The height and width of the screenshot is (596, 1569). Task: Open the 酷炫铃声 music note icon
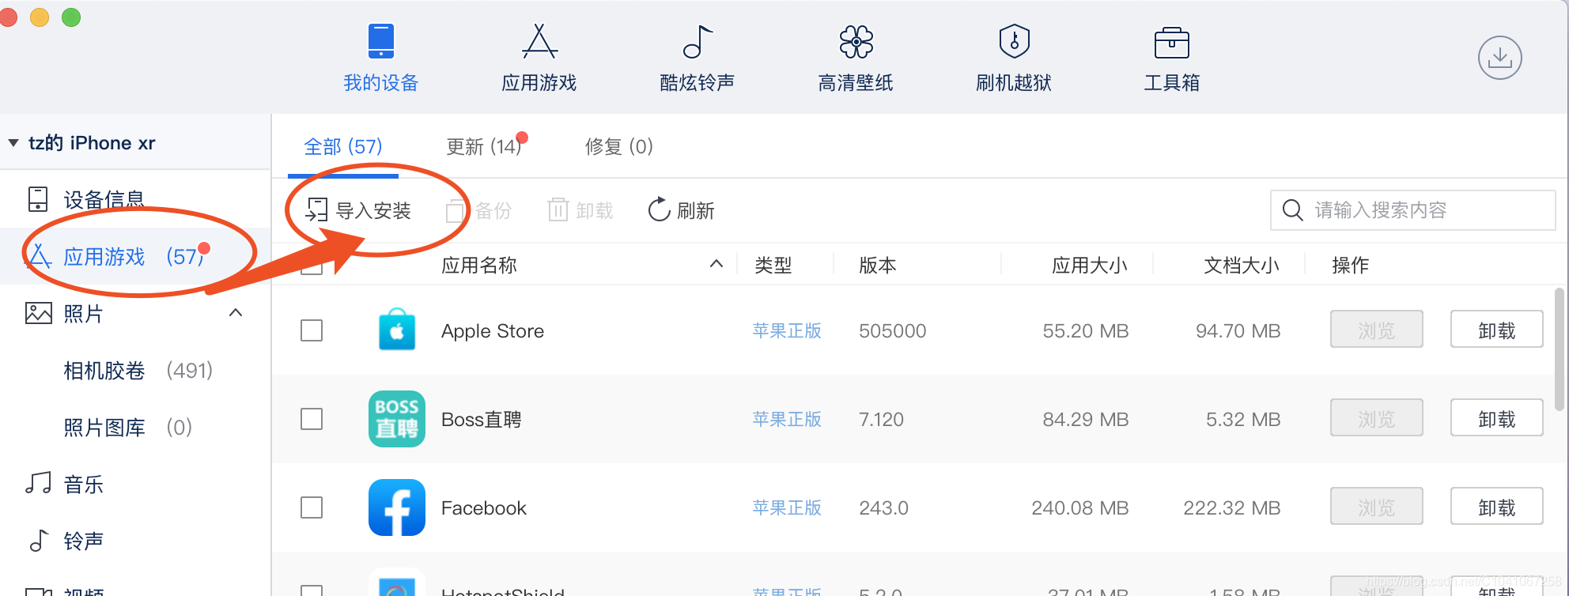pyautogui.click(x=698, y=41)
